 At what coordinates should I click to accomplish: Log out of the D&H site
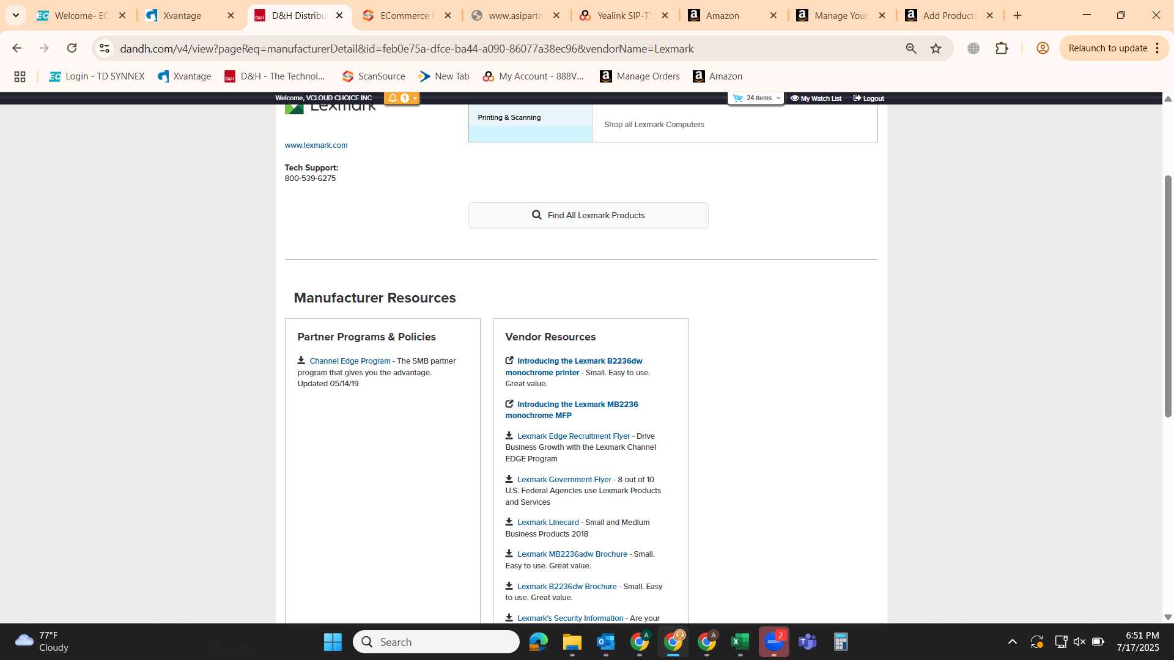coord(868,98)
